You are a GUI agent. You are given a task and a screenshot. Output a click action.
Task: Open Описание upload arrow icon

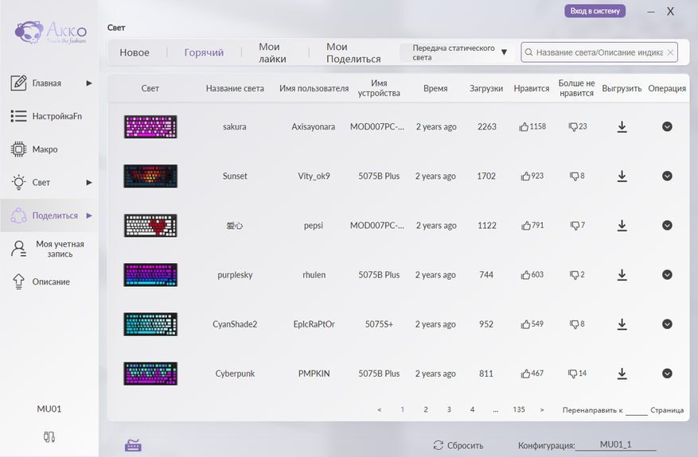point(18,281)
